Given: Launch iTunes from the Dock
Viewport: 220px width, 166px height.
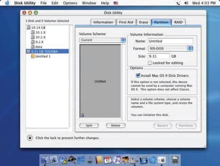Looking at the screenshot, I should [x=117, y=160].
